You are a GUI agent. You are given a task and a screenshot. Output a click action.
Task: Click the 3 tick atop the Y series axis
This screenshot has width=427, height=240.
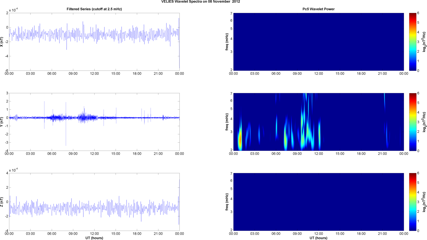[x=7, y=93]
